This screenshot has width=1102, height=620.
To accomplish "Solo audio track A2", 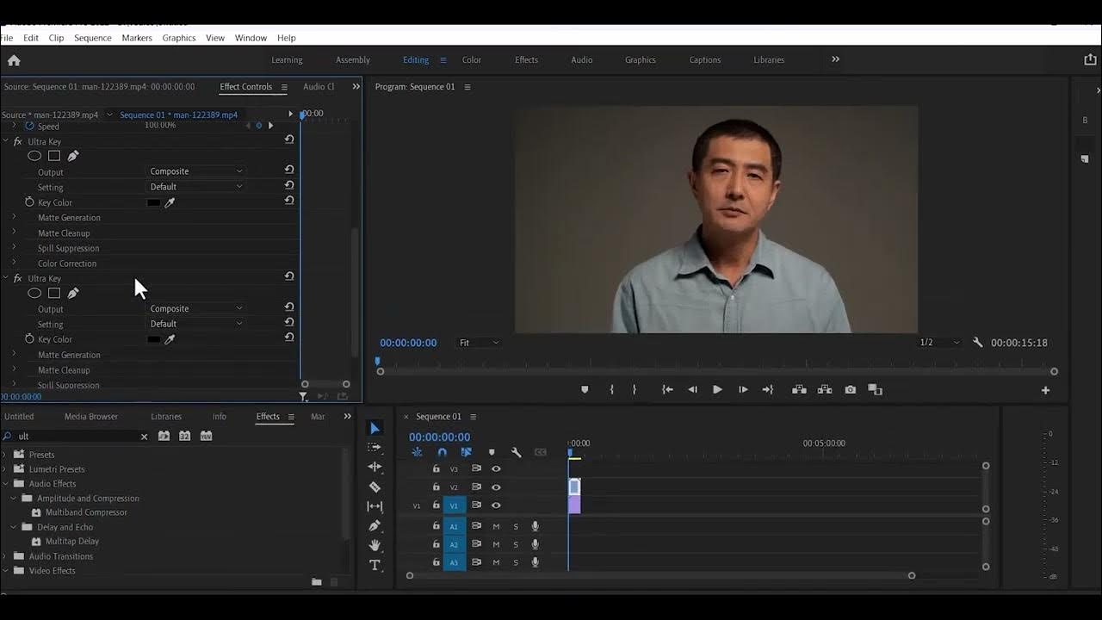I will pyautogui.click(x=516, y=545).
